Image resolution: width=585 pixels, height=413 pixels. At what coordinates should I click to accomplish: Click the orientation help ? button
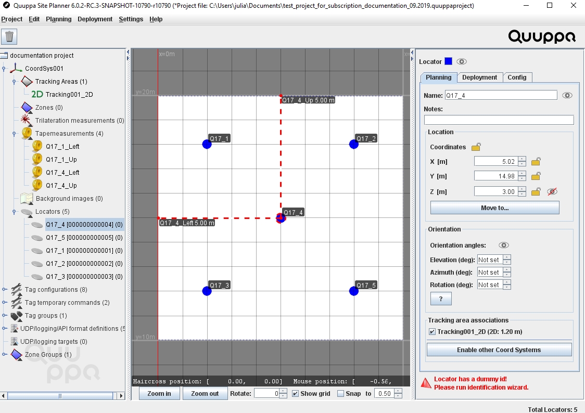[x=441, y=299]
